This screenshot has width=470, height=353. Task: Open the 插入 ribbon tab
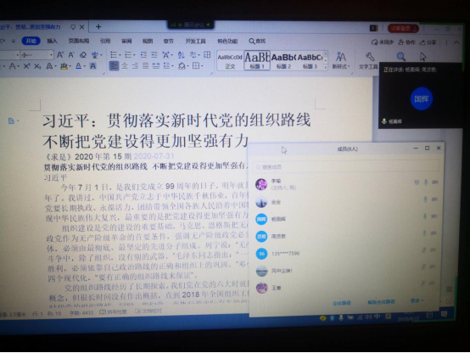52,41
